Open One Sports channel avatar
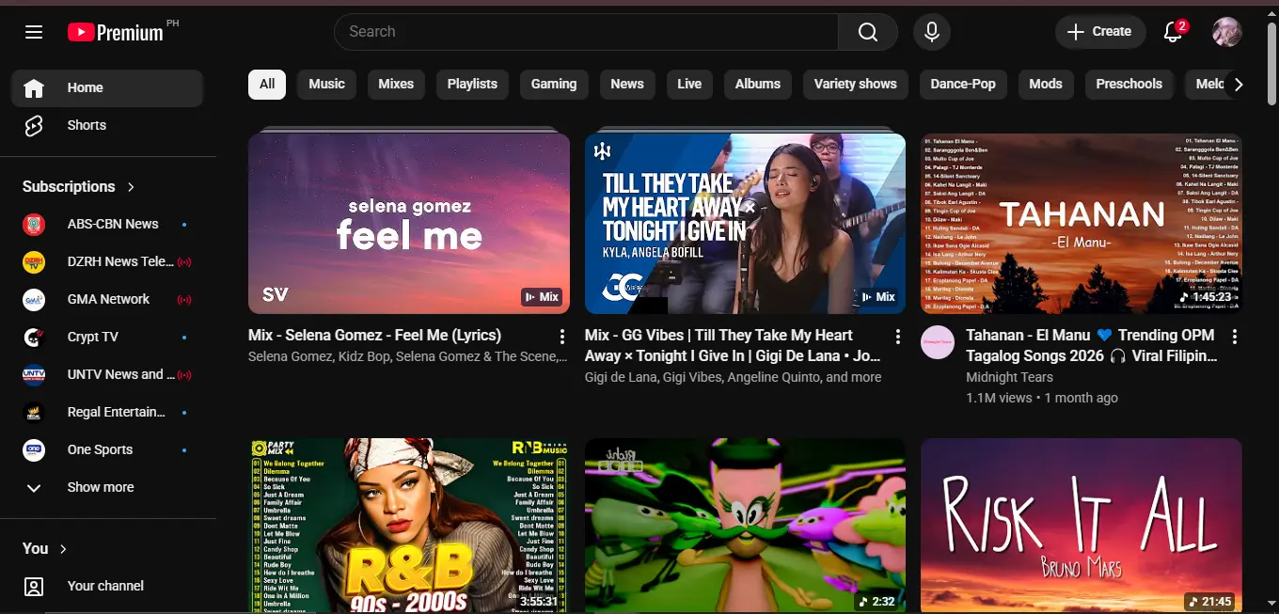Screen dimensions: 1279x614 (x=34, y=450)
